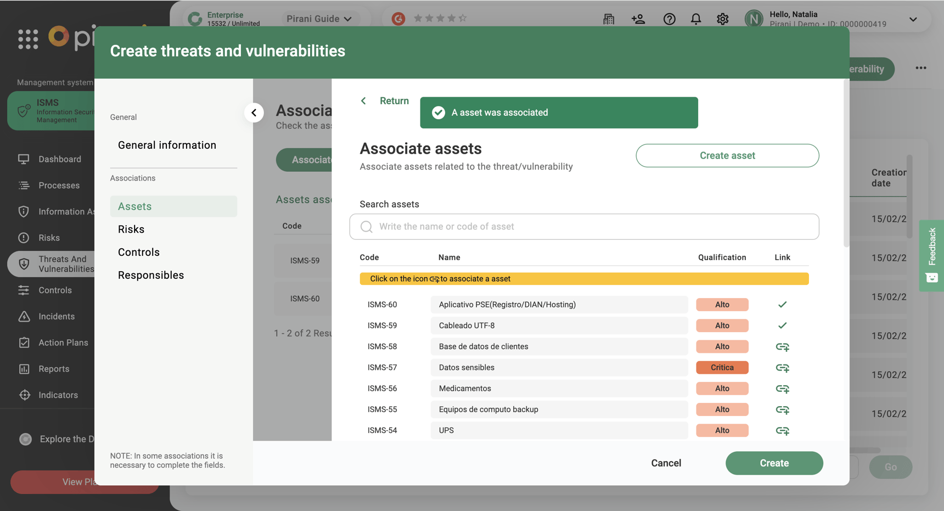
Task: Toggle association for Datos sensibles asset
Action: point(782,368)
